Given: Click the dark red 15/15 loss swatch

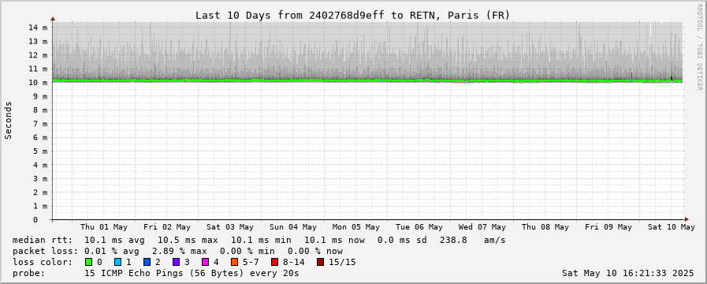Looking at the screenshot, I should pos(320,262).
